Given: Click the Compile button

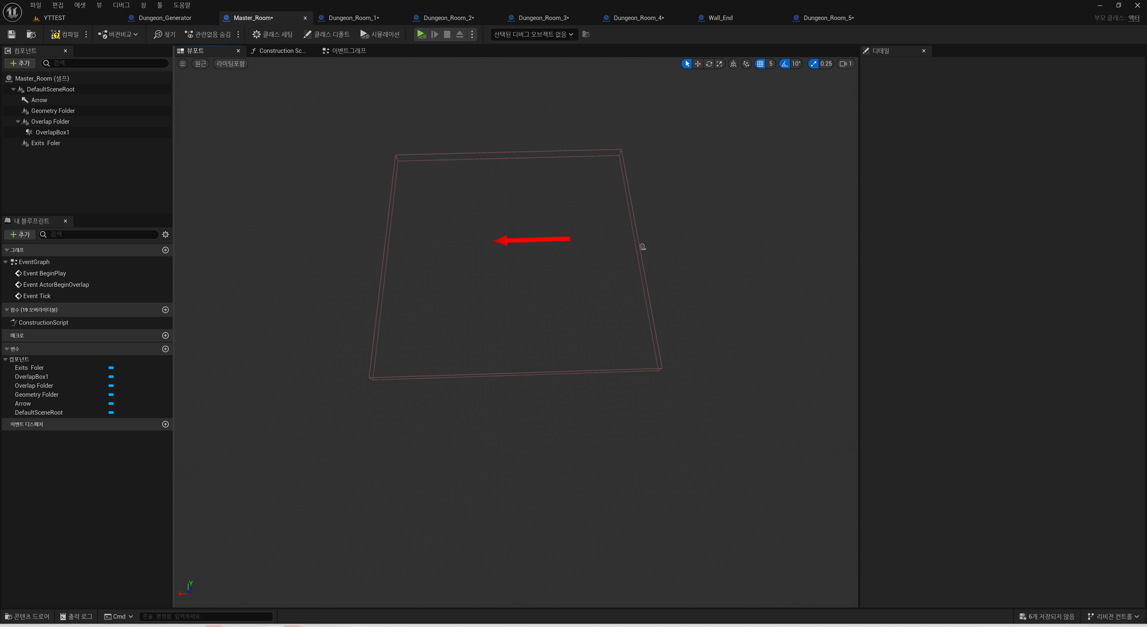Looking at the screenshot, I should click(65, 34).
